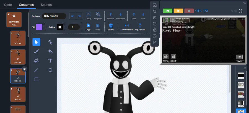Click first audio speaker icon in stage

(x=166, y=57)
